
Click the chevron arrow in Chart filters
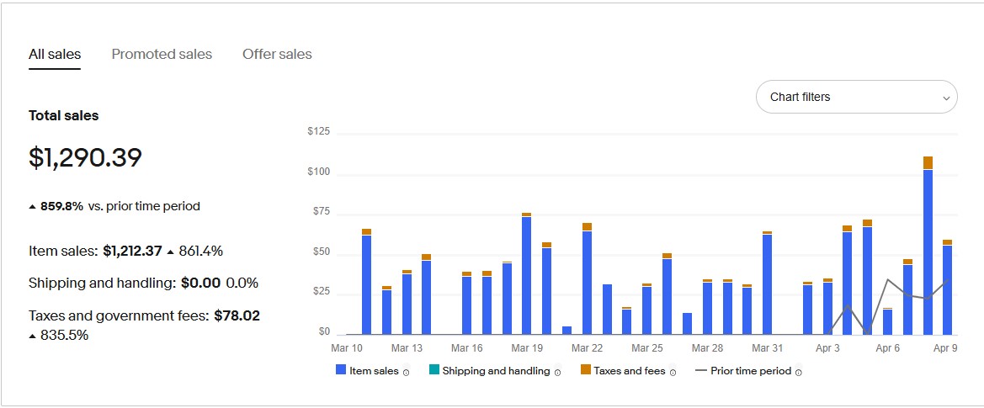(945, 98)
